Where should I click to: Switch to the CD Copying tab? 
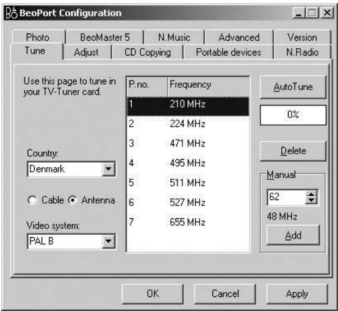click(148, 52)
